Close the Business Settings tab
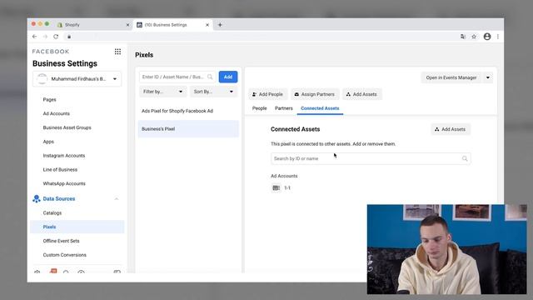Image resolution: width=533 pixels, height=300 pixels. 207,25
